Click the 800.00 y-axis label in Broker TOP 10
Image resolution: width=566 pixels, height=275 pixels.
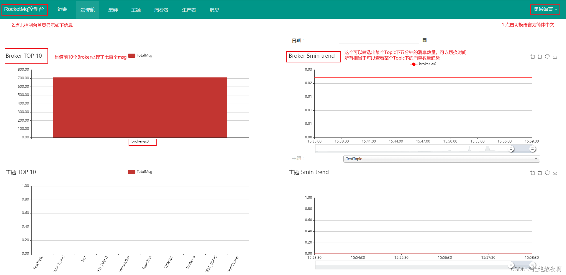[23, 69]
